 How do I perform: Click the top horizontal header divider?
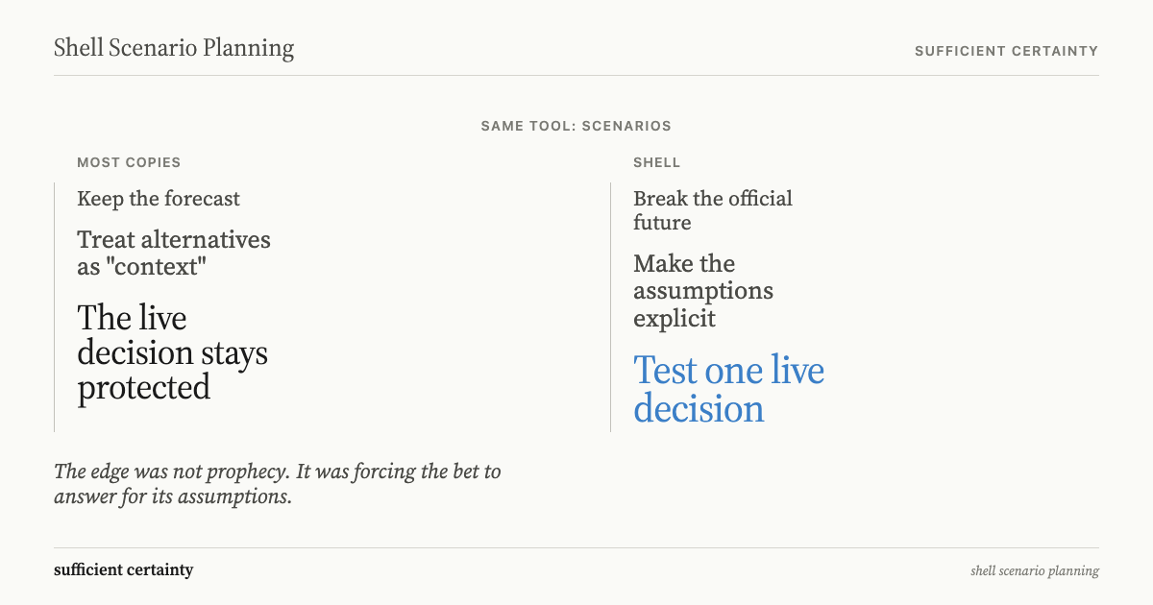point(576,75)
